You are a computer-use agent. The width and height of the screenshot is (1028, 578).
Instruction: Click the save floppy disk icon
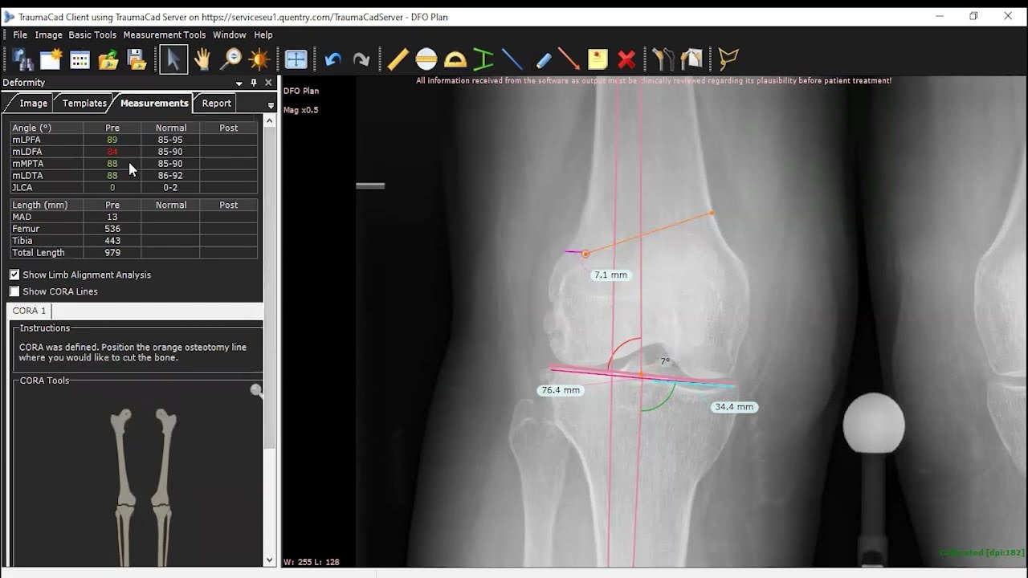(x=137, y=59)
